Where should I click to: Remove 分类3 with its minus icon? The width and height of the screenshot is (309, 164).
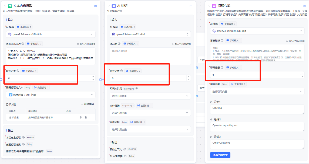click(x=211, y=137)
